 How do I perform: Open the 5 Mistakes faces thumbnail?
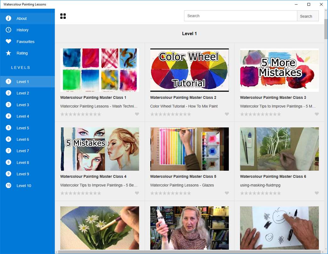point(100,149)
